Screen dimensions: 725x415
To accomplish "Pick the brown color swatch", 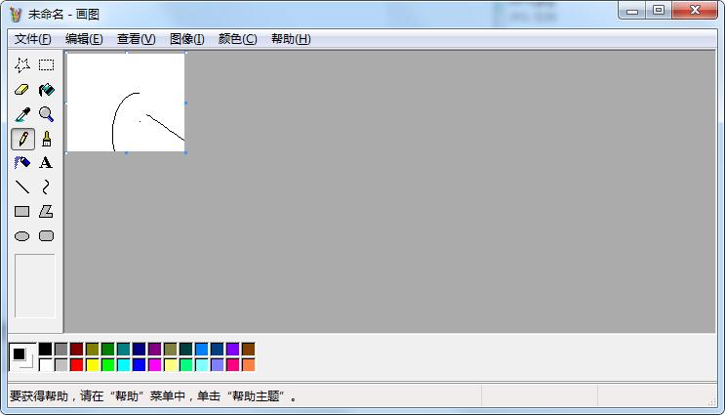I will (248, 349).
